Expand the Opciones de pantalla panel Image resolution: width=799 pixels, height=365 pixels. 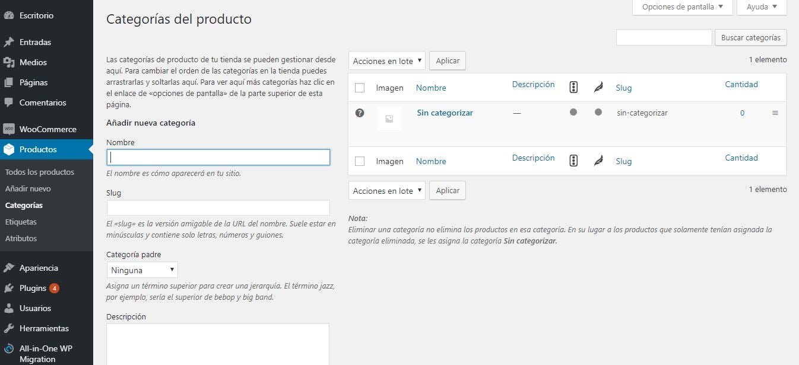coord(681,7)
